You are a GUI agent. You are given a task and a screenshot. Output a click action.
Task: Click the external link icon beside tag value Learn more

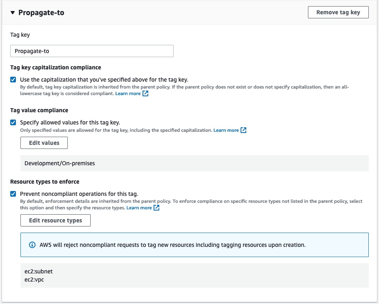click(x=243, y=130)
